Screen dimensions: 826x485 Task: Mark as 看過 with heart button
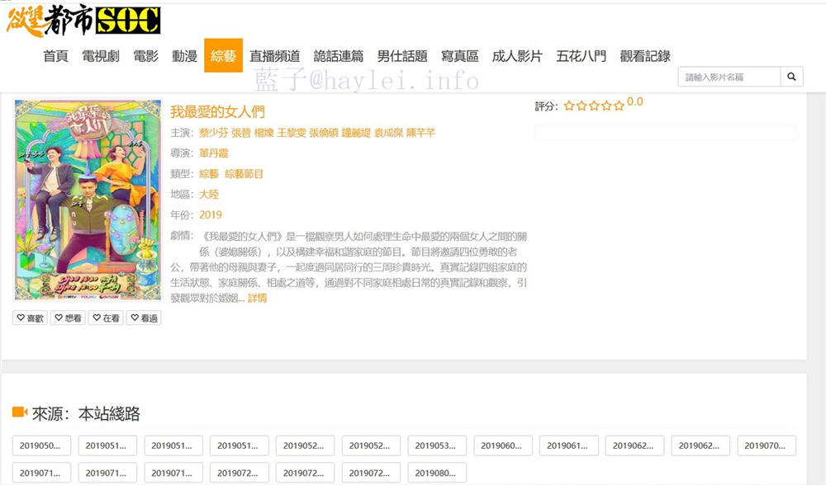144,318
